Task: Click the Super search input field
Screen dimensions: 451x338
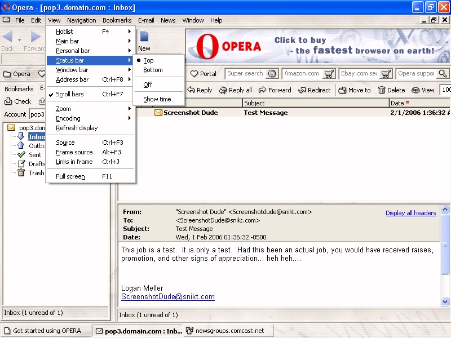Action: 246,74
